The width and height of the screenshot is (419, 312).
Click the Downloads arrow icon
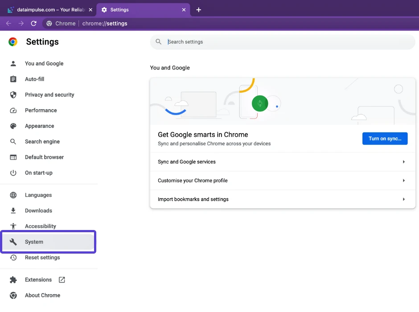pos(13,211)
